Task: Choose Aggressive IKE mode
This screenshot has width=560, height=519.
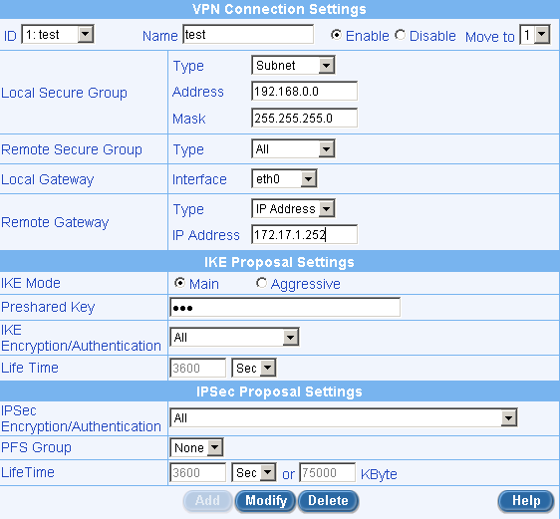Action: pos(261,283)
